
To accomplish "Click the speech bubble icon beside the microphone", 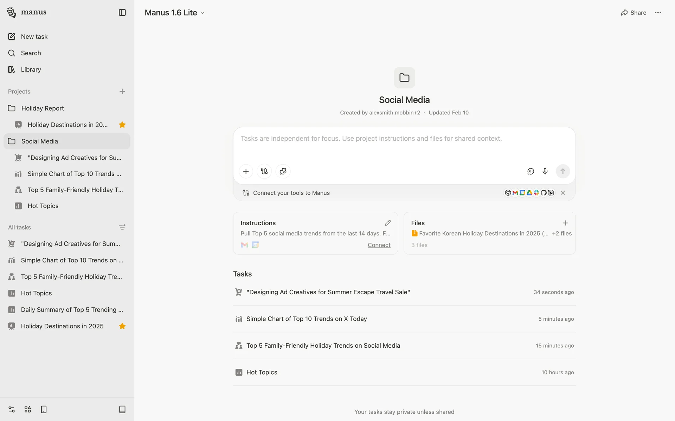I will (531, 171).
